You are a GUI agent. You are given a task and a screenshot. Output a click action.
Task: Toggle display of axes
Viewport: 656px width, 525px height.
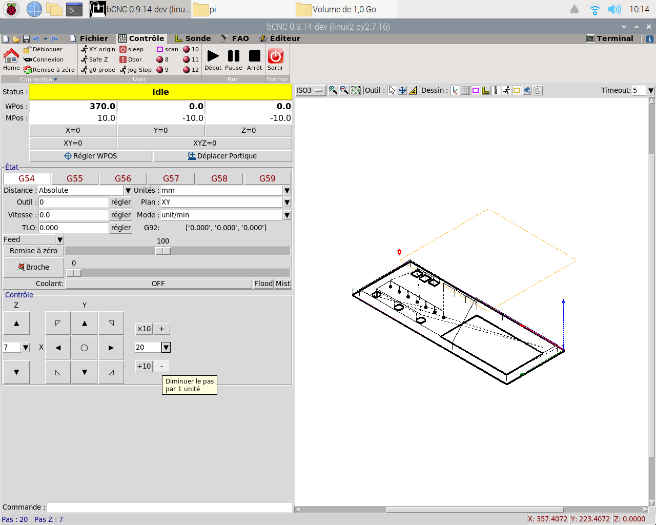click(455, 90)
